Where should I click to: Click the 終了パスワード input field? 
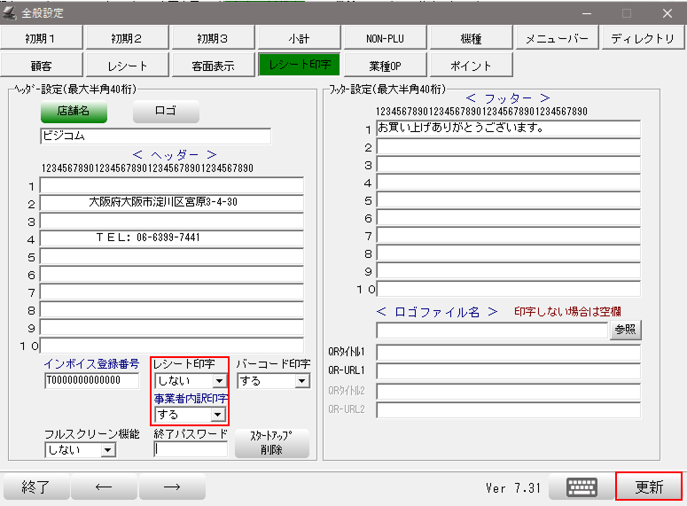point(191,449)
